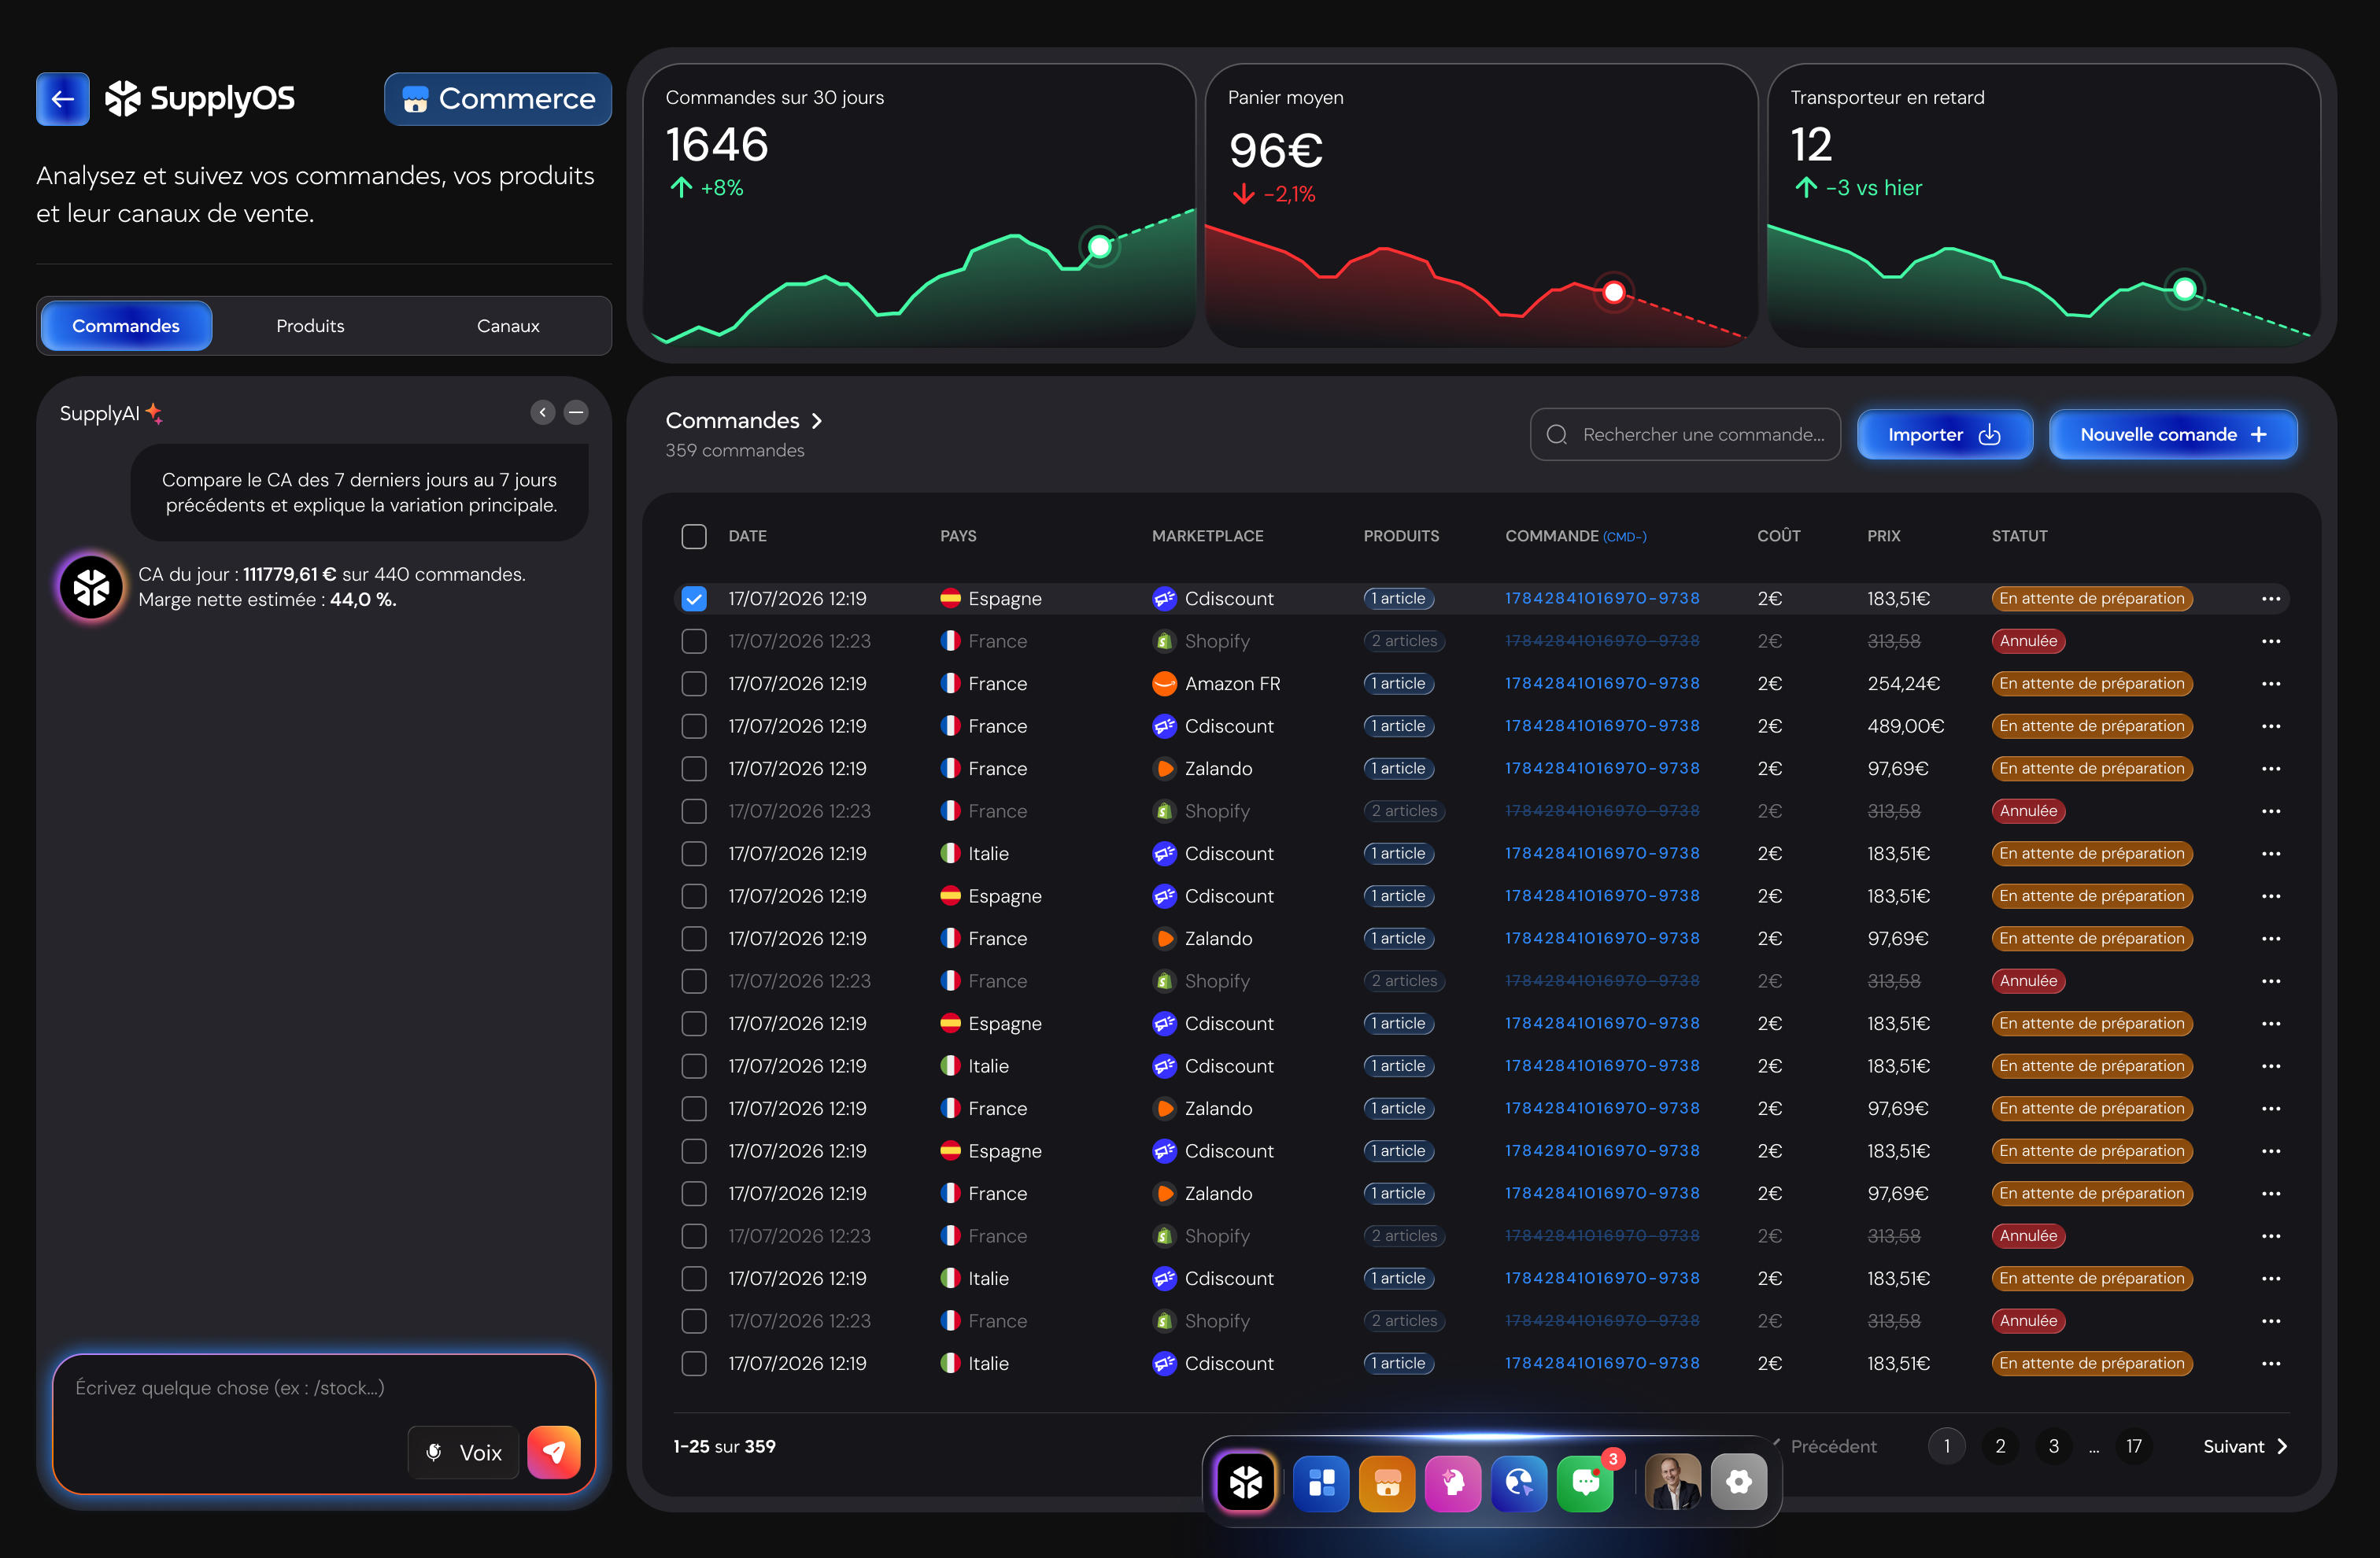The image size is (2380, 1558).
Task: Toggle the select-all header checkbox
Action: pos(694,536)
